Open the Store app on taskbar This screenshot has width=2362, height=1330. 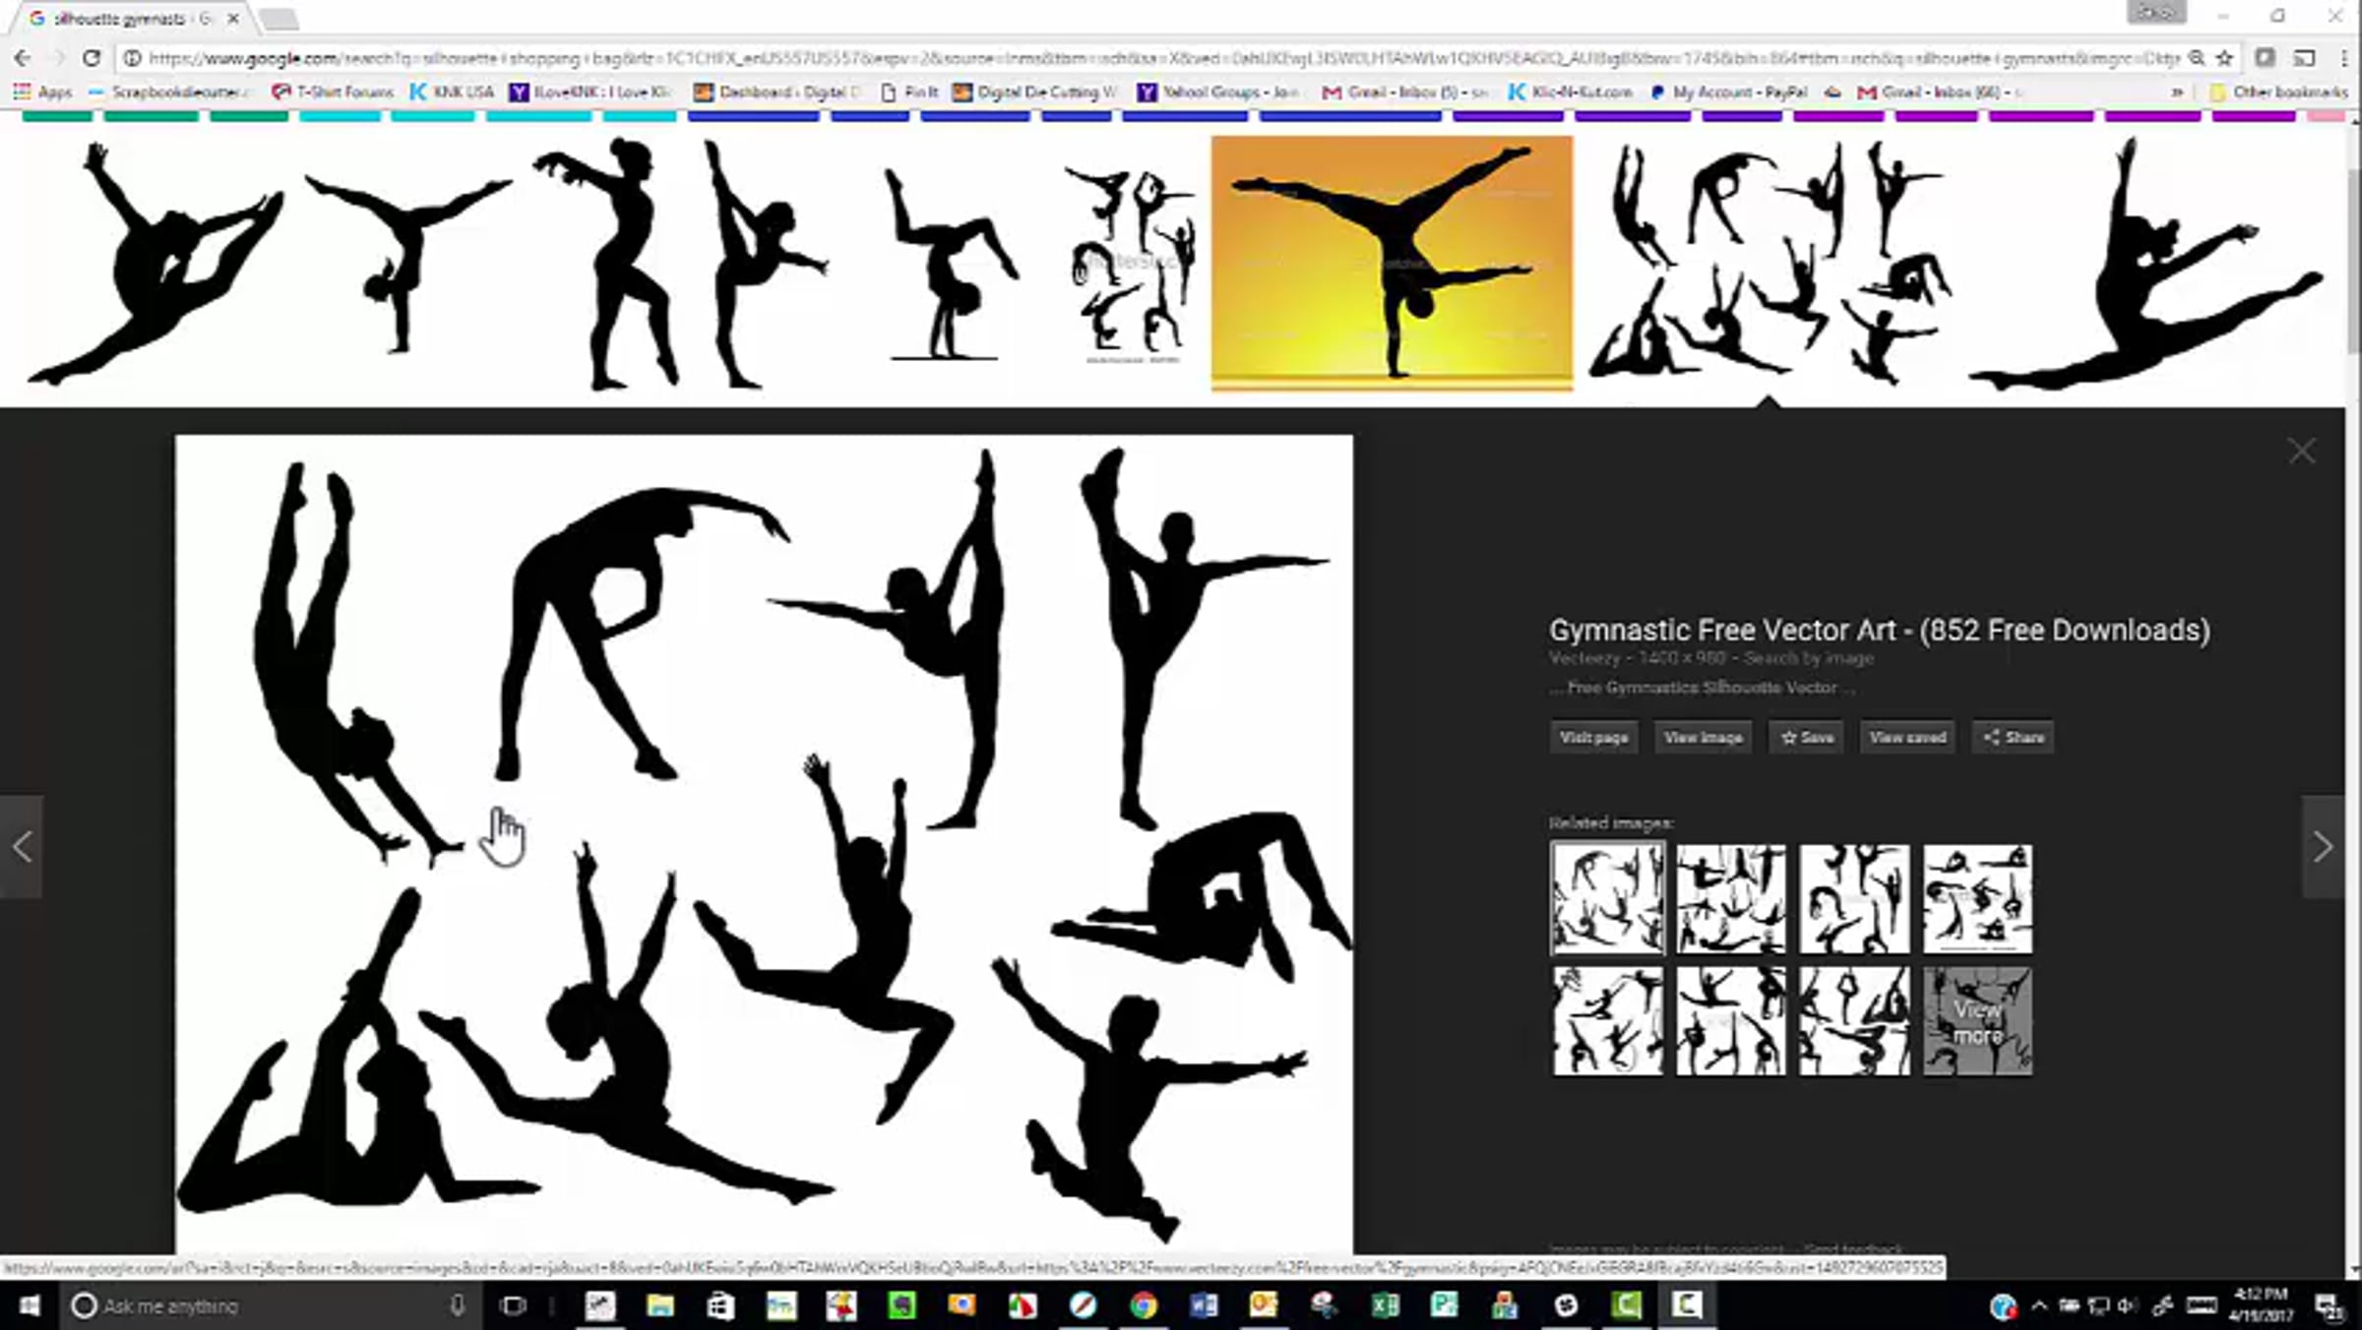tap(720, 1305)
